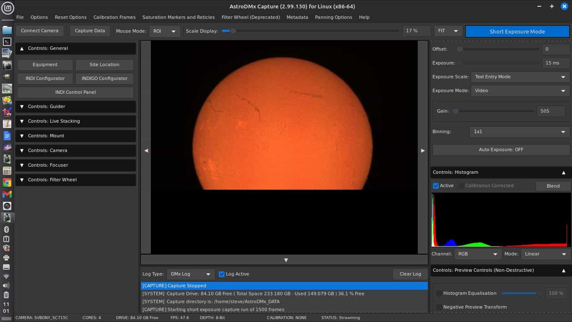Open the Linux Mint start menu

8,8
